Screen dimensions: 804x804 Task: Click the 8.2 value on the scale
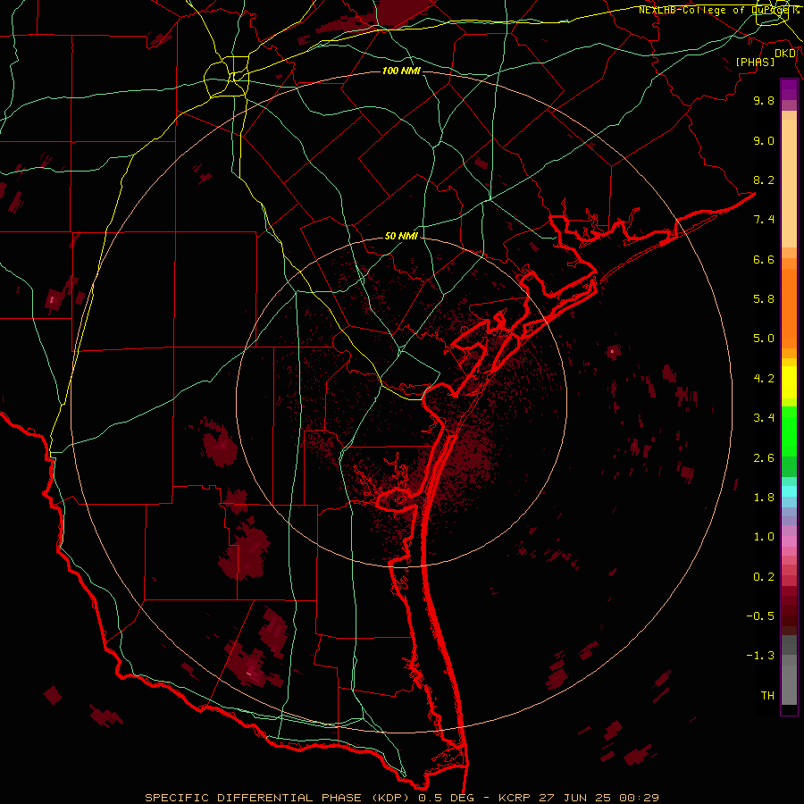pos(764,180)
